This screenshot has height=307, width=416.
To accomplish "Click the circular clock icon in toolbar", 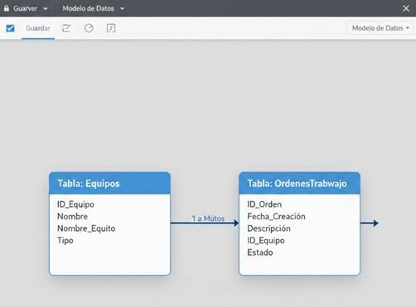I will pyautogui.click(x=89, y=28).
